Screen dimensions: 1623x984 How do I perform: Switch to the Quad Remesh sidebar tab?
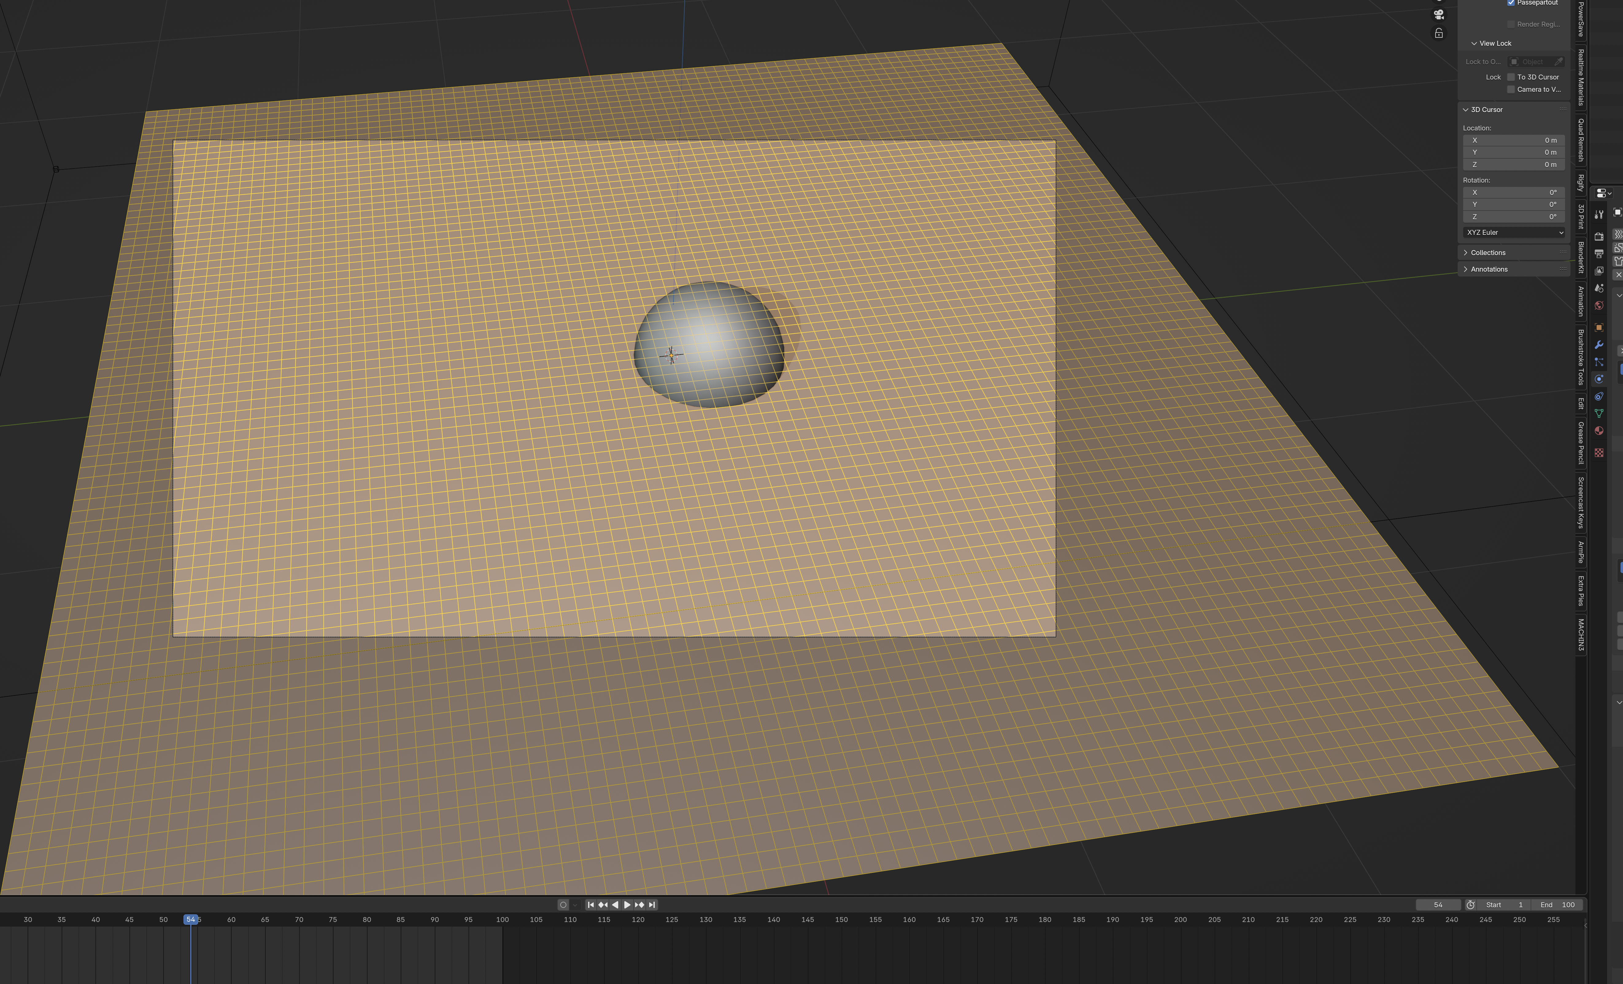(x=1581, y=140)
